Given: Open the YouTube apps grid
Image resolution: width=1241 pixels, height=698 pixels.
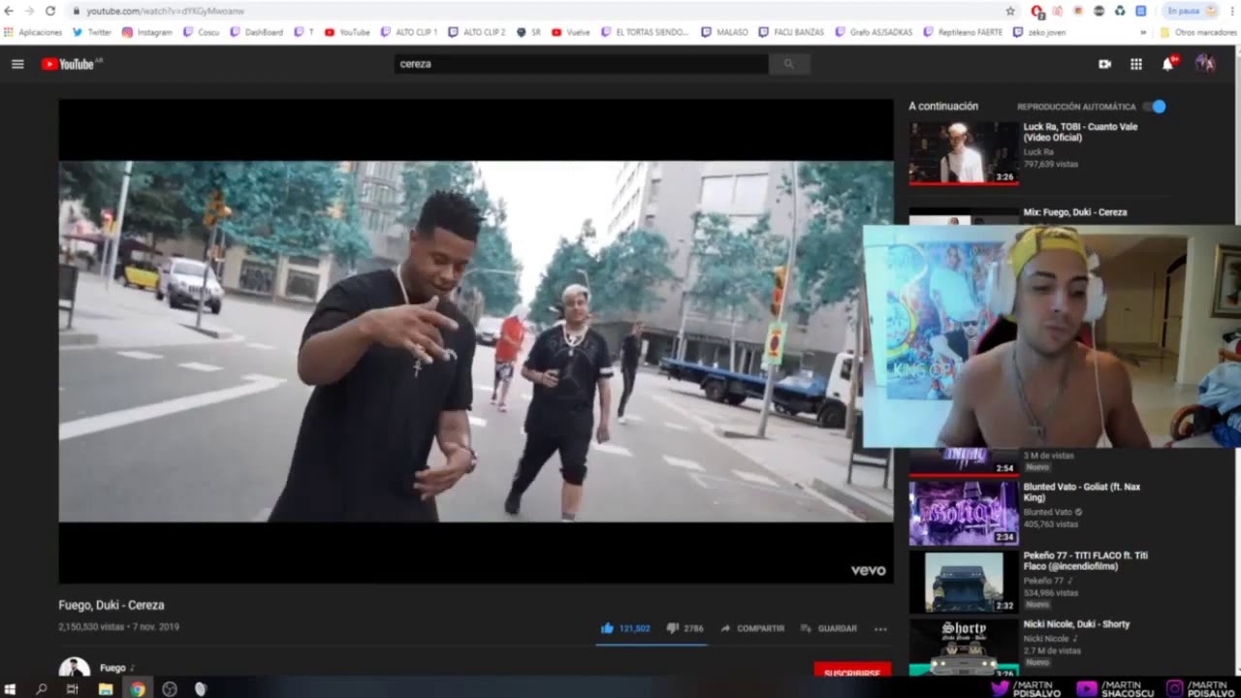Looking at the screenshot, I should pos(1136,64).
